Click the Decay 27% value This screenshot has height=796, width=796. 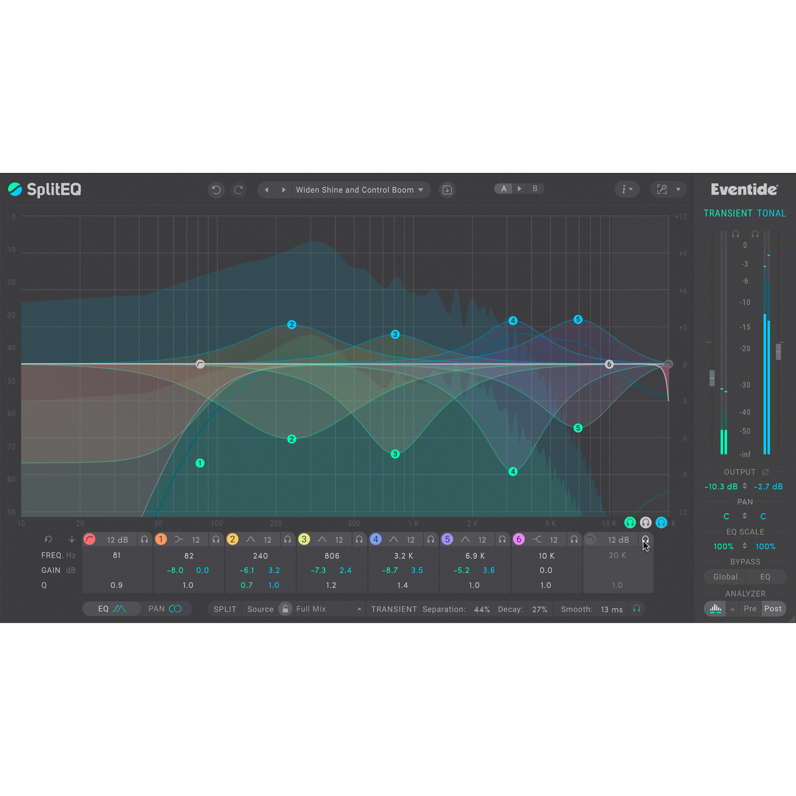pos(540,609)
